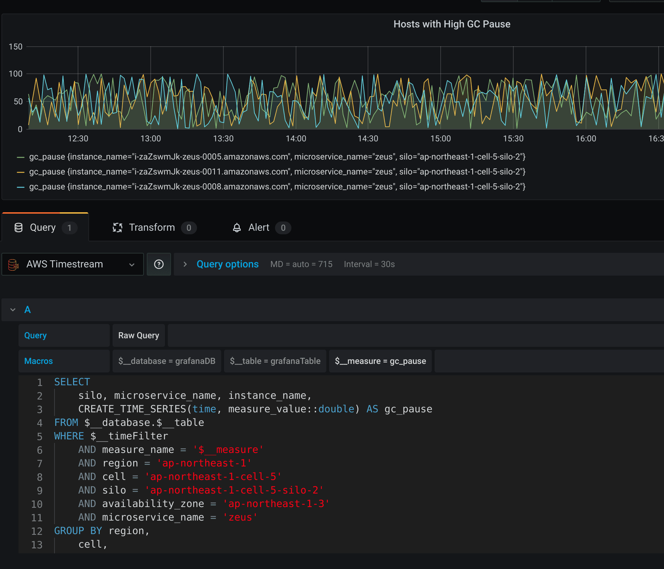
Task: Click the $__measure = gc_pause macro
Action: click(380, 361)
